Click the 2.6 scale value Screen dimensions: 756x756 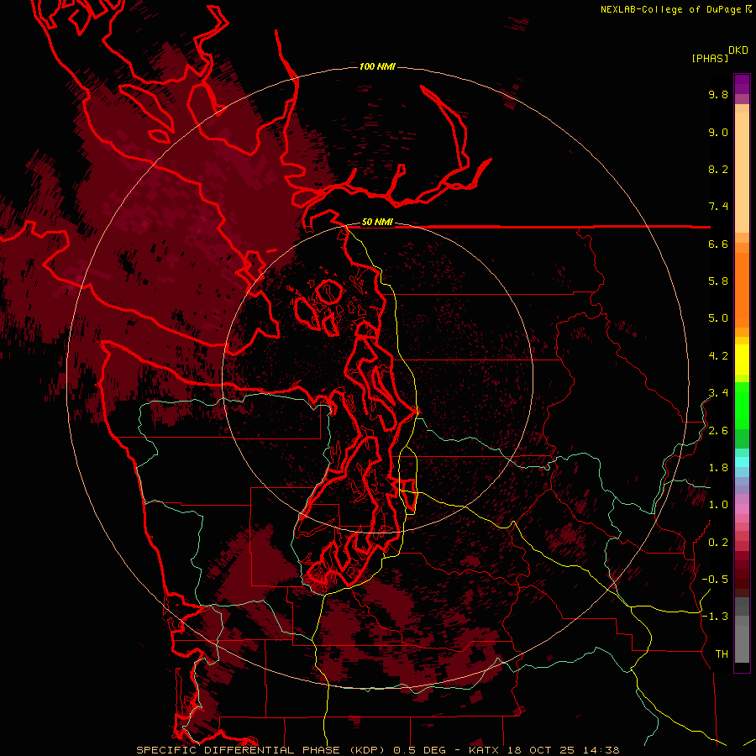[x=718, y=431]
